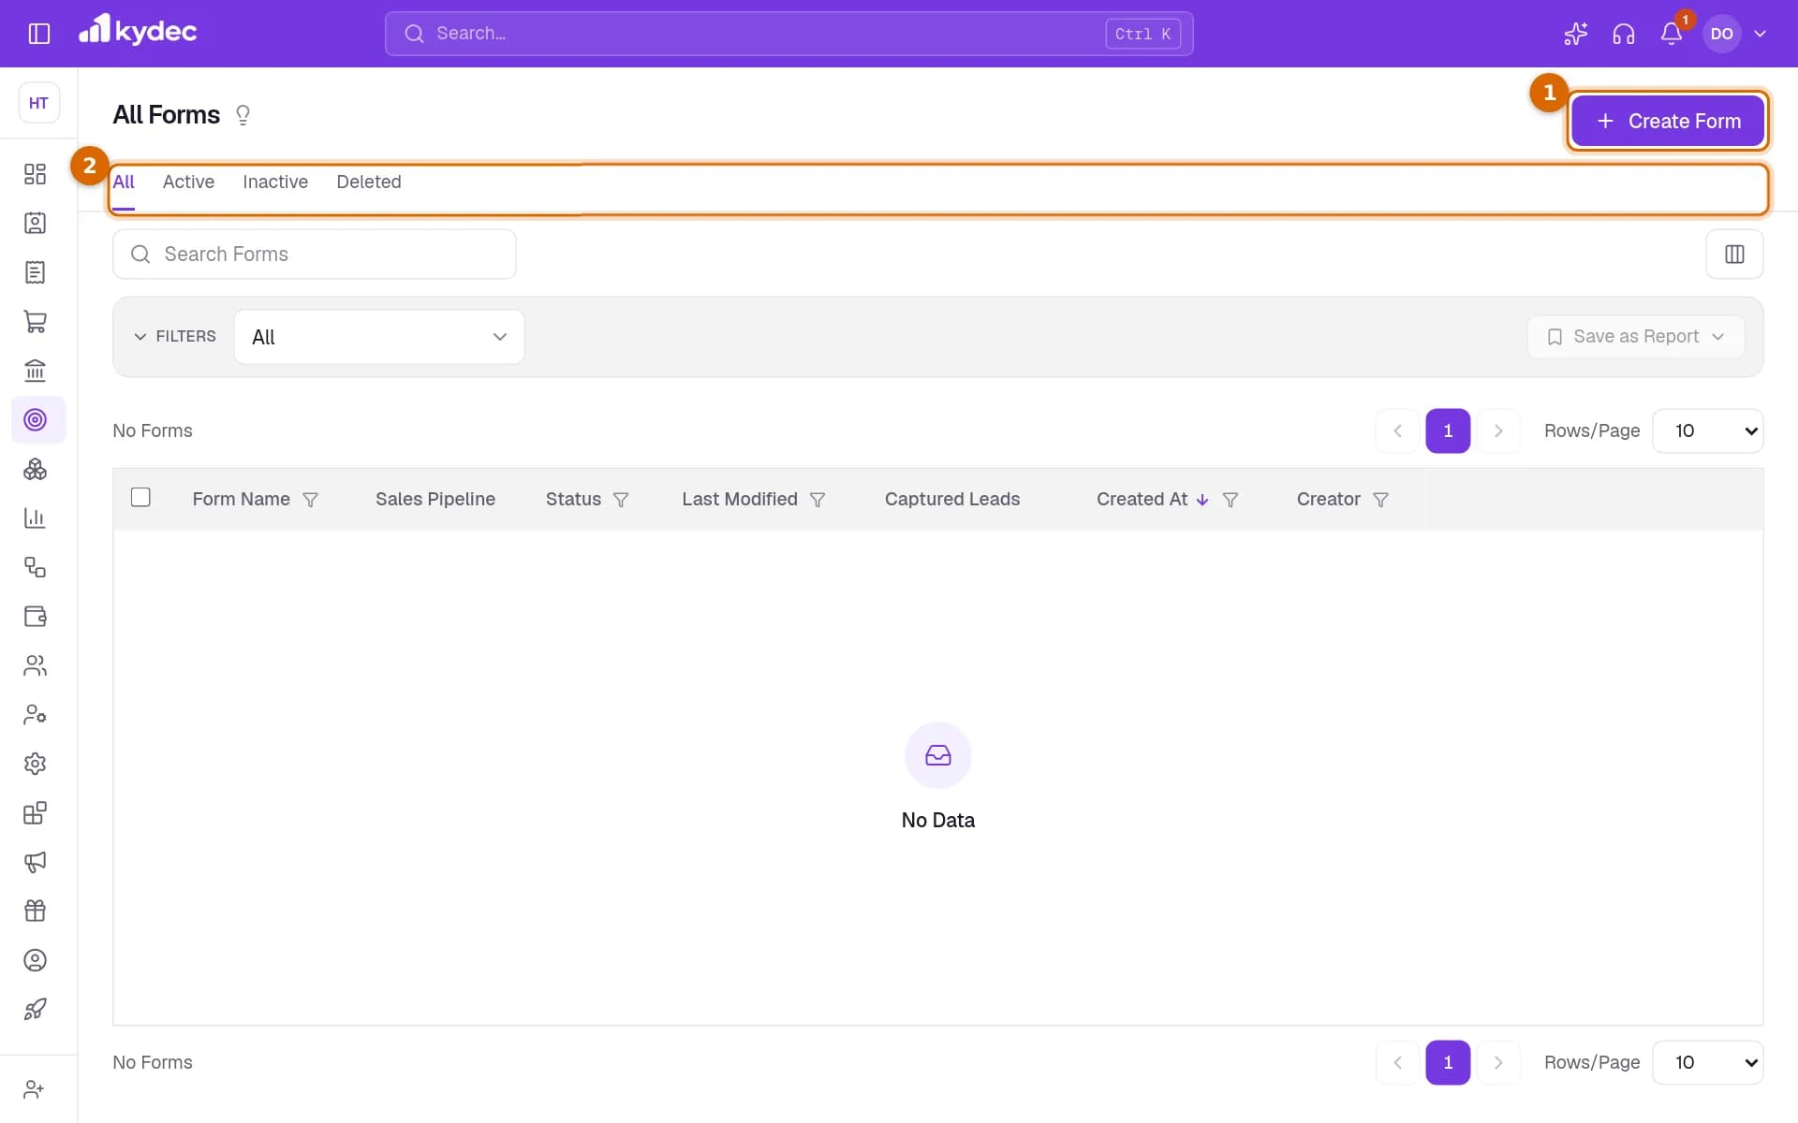1798x1123 pixels.
Task: Open the workflow nodes icon in sidebar
Action: [x=36, y=567]
